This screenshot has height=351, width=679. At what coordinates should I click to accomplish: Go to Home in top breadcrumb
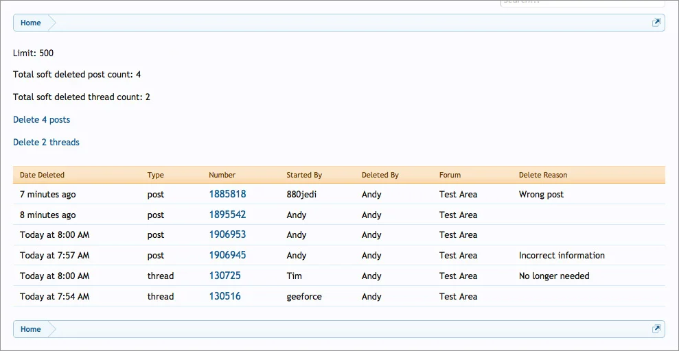(x=31, y=23)
